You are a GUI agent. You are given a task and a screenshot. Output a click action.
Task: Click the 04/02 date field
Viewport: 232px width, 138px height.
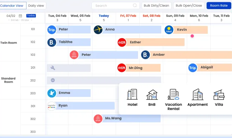[11, 16]
